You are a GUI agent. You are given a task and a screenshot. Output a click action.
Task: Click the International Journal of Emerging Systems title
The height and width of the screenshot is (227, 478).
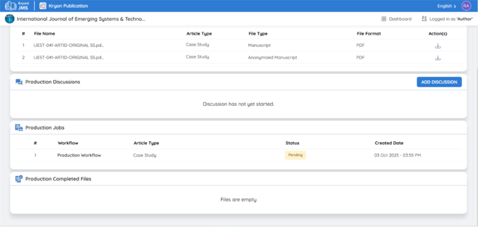(81, 19)
